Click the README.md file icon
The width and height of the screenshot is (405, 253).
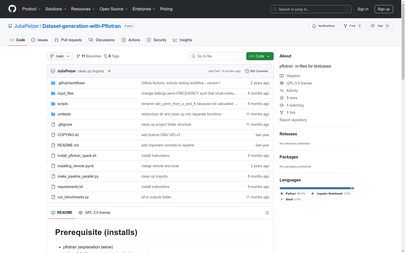(x=53, y=145)
